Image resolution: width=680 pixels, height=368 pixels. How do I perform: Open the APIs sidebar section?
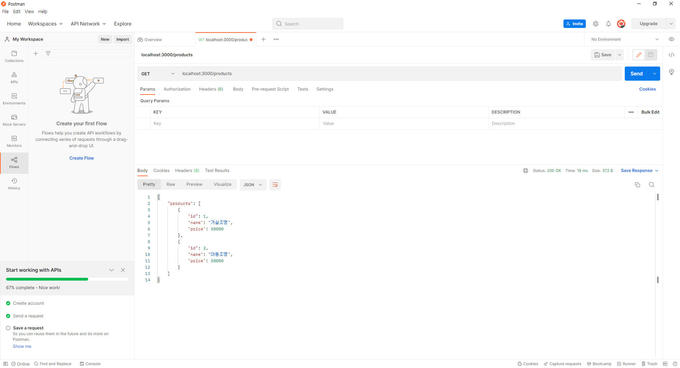(14, 78)
